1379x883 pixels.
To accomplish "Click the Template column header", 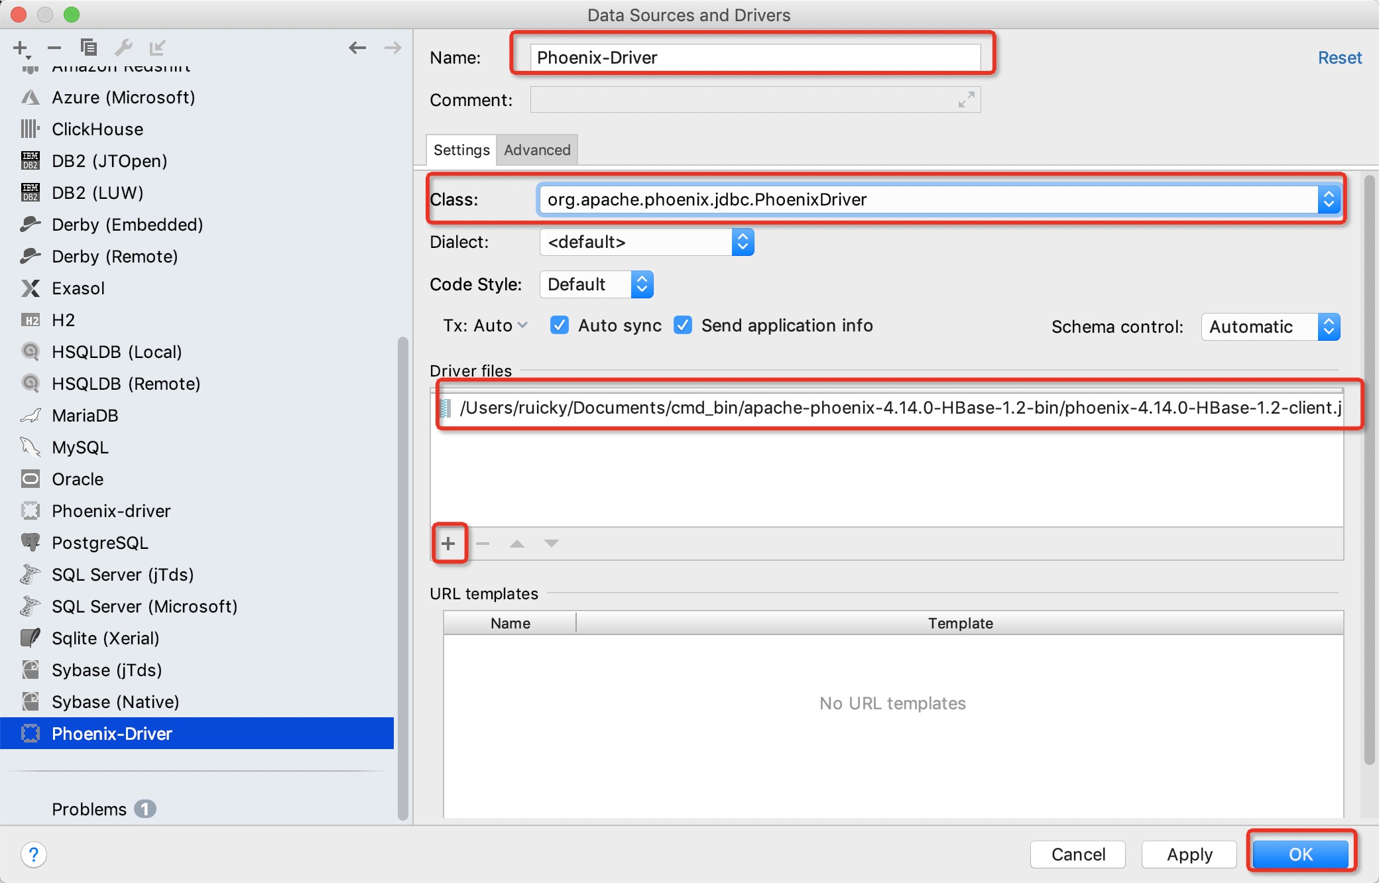I will tap(960, 623).
